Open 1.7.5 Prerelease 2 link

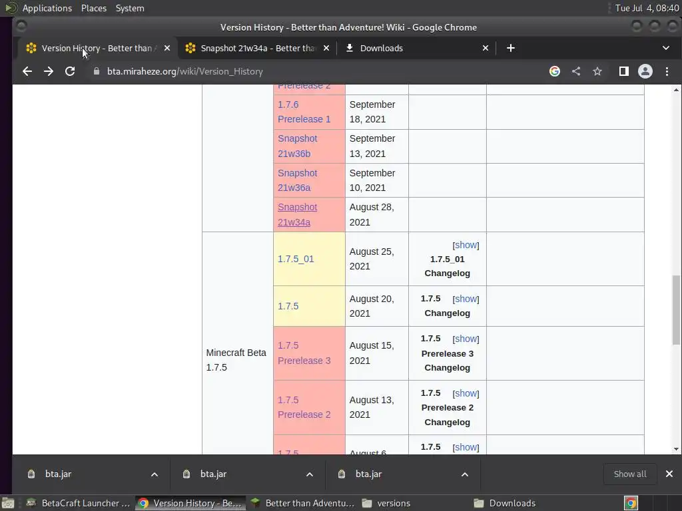pyautogui.click(x=304, y=407)
